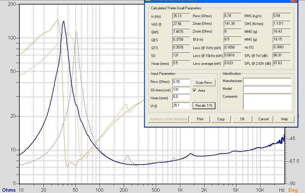Edit Xmax field in Input Parameters
Screen dimensions: 305x193
click(181, 97)
